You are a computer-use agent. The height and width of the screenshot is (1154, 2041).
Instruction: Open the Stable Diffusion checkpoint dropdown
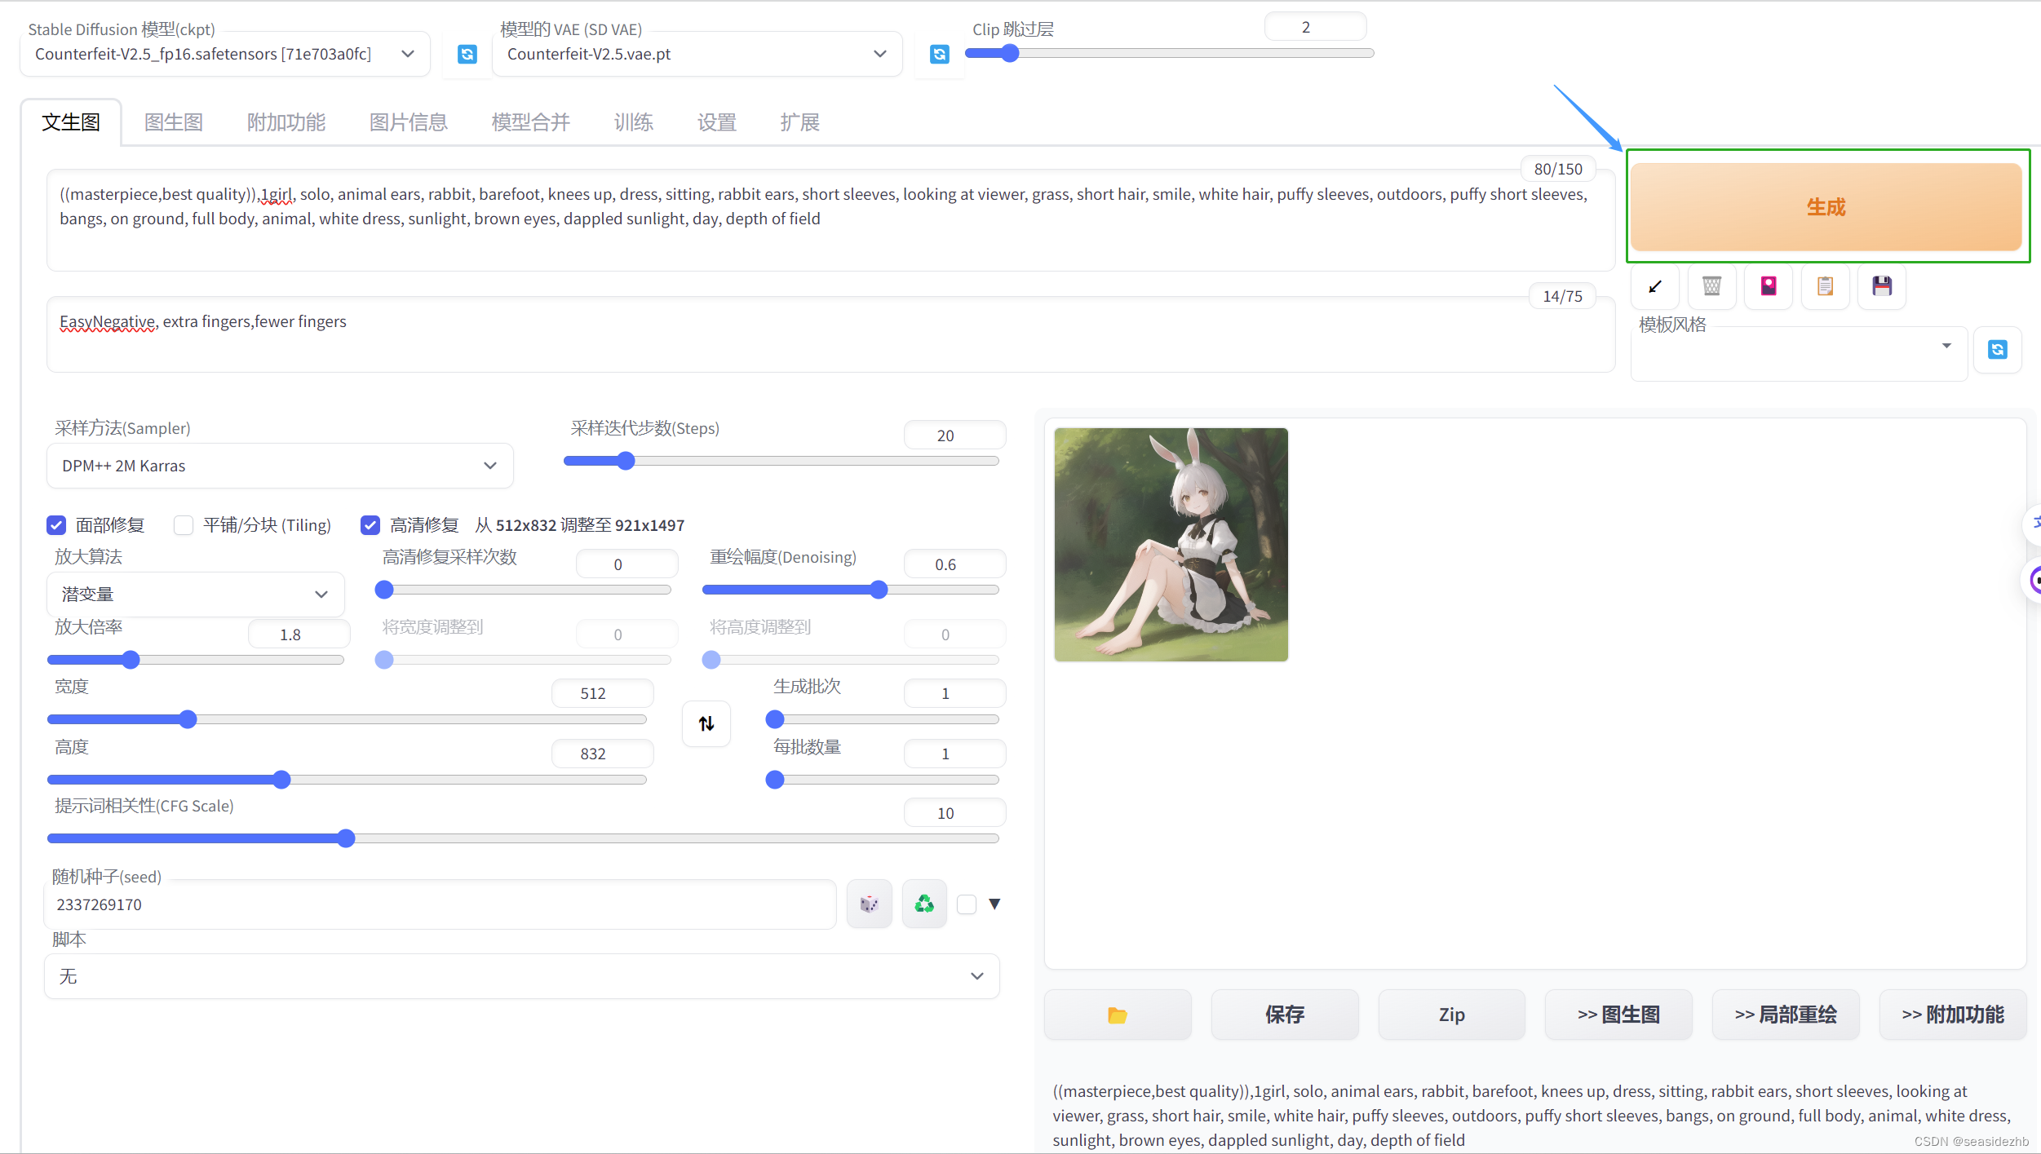click(225, 54)
